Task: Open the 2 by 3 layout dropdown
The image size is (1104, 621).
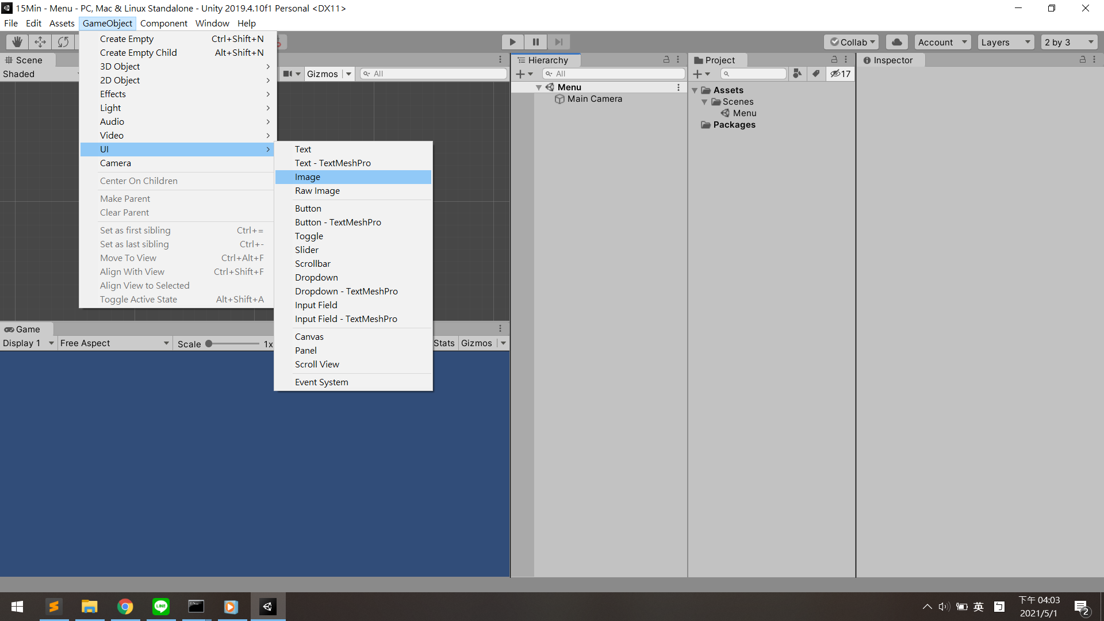Action: coord(1068,42)
